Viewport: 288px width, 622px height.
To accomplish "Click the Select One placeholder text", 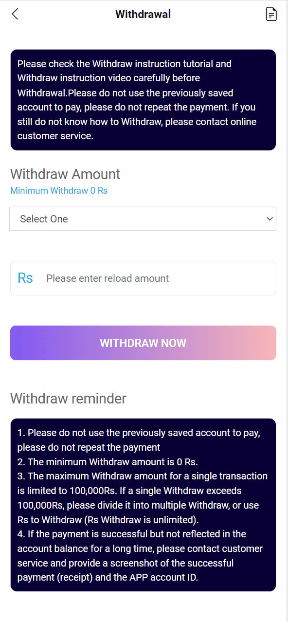I will click(x=44, y=219).
